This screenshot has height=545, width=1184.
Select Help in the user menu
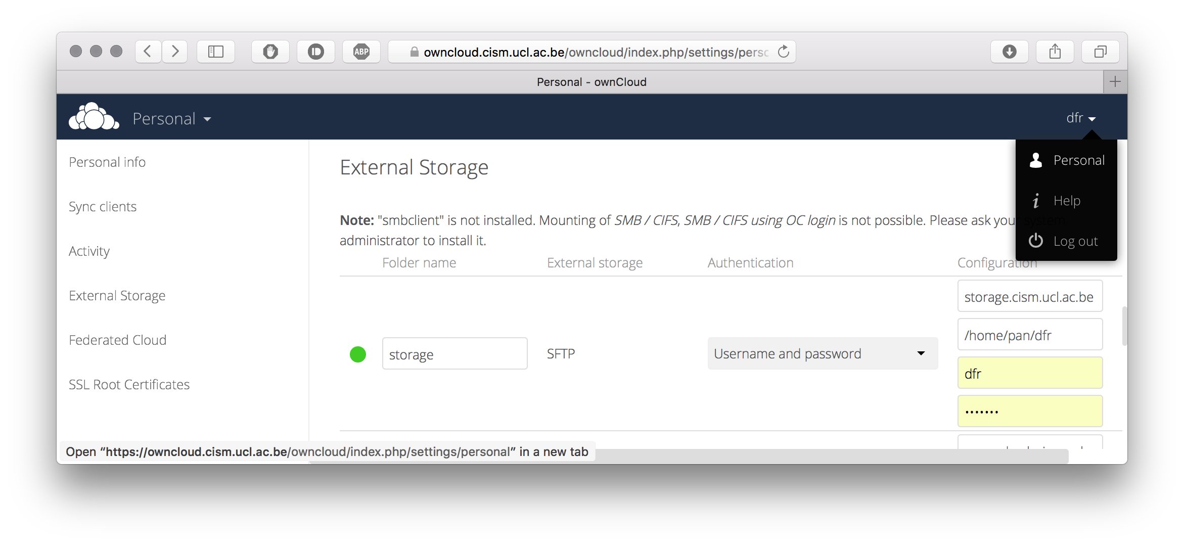click(1066, 201)
